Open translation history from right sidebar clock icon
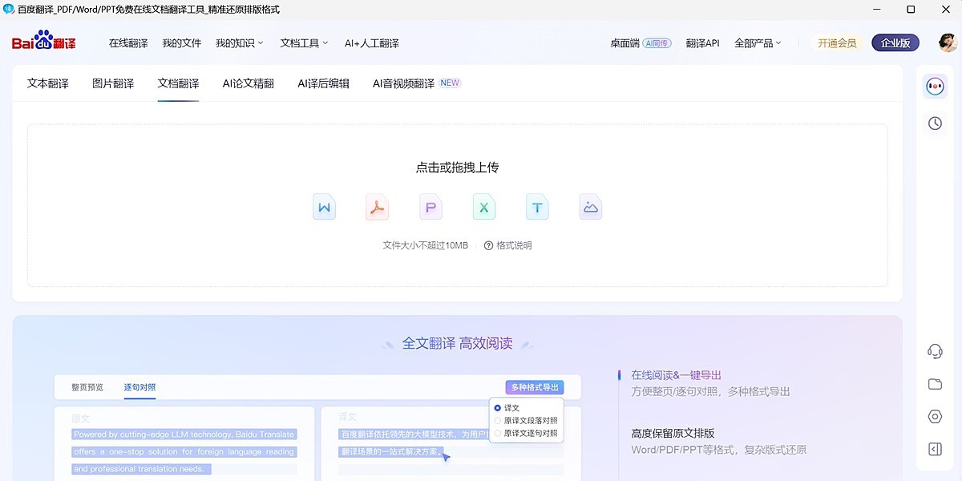This screenshot has height=481, width=962. 934,123
